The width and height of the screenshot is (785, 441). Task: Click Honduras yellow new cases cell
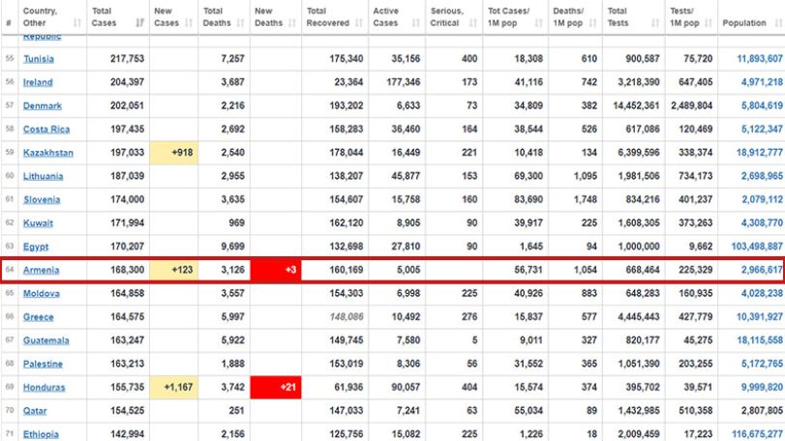[x=173, y=388]
